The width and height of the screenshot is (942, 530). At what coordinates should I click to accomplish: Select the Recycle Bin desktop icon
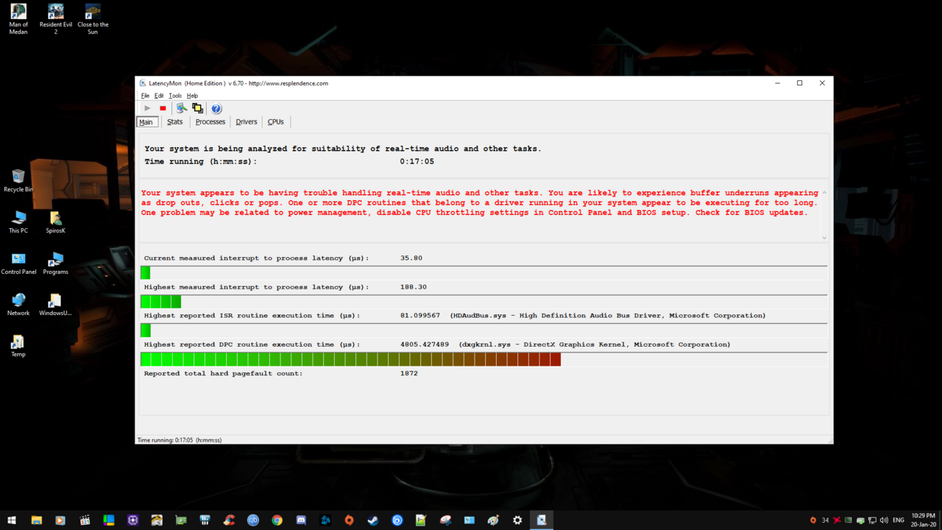(18, 180)
